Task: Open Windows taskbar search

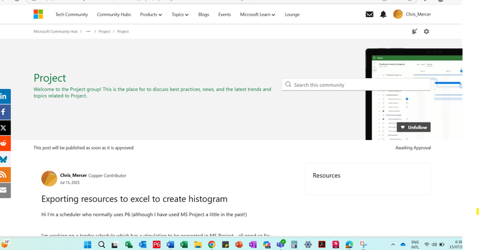Action: pyautogui.click(x=101, y=244)
